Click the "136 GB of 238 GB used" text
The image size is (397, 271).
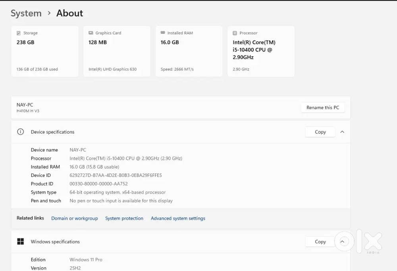click(x=37, y=69)
